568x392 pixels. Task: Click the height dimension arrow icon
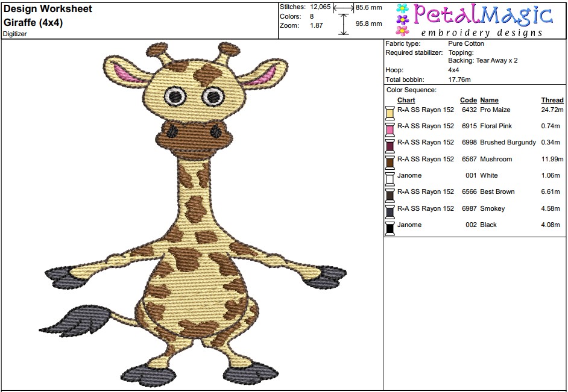click(344, 24)
